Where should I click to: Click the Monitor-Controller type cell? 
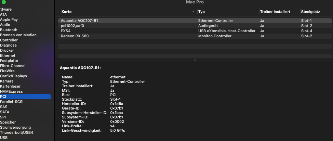pos(215,36)
